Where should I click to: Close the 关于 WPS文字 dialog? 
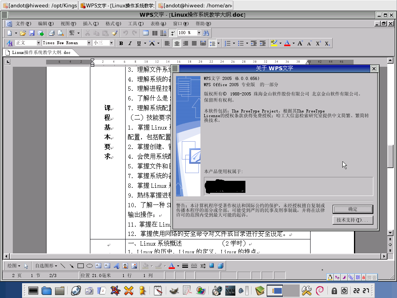[374, 69]
